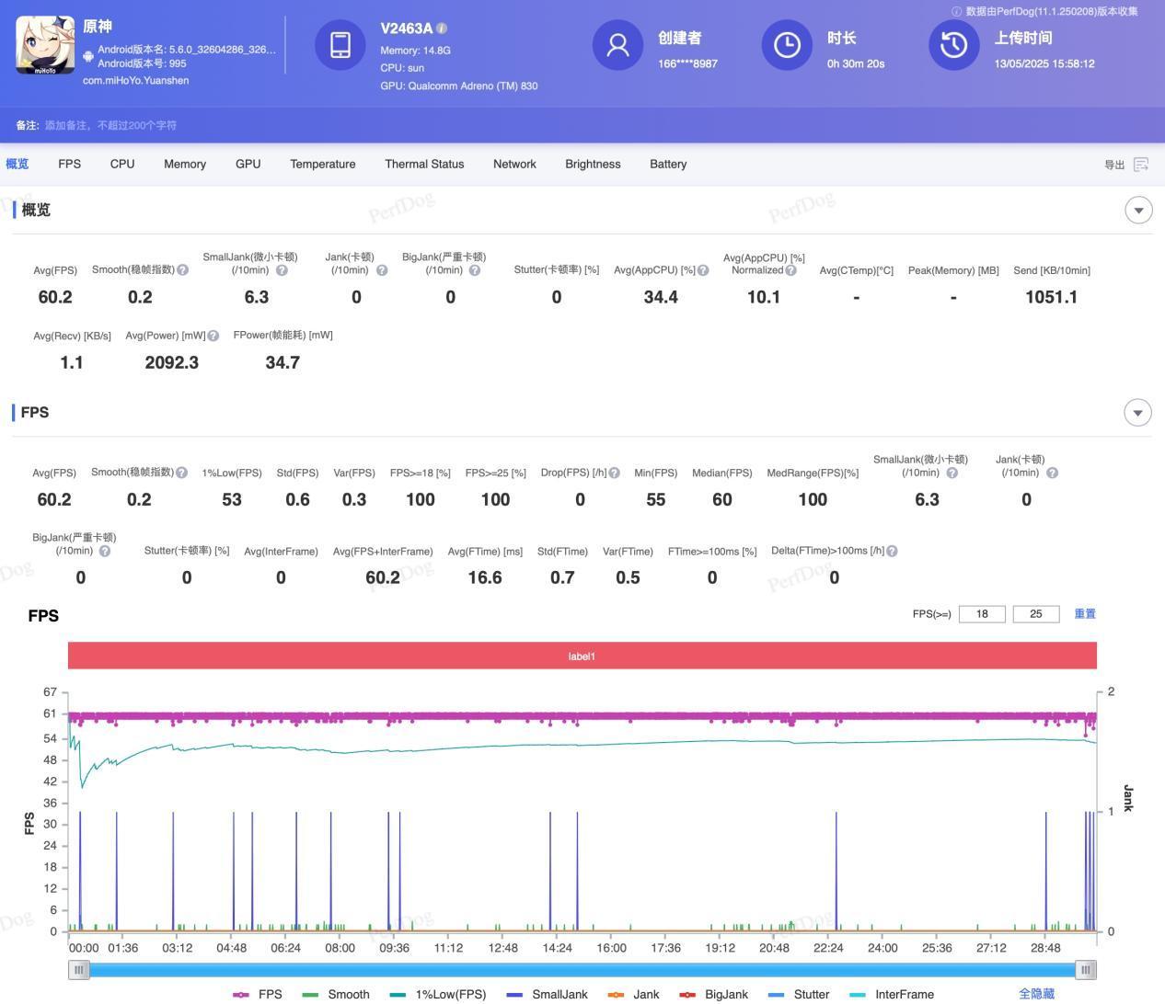Click help icon next to Avg(Power) [mW]
Image resolution: width=1165 pixels, height=1004 pixels.
[x=213, y=336]
